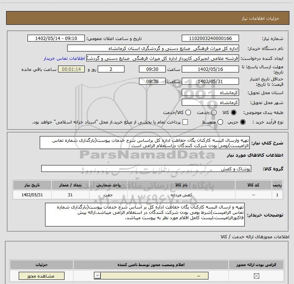Click the need date cell 1402/05/31
This screenshot has width=294, height=284.
pos(32,195)
